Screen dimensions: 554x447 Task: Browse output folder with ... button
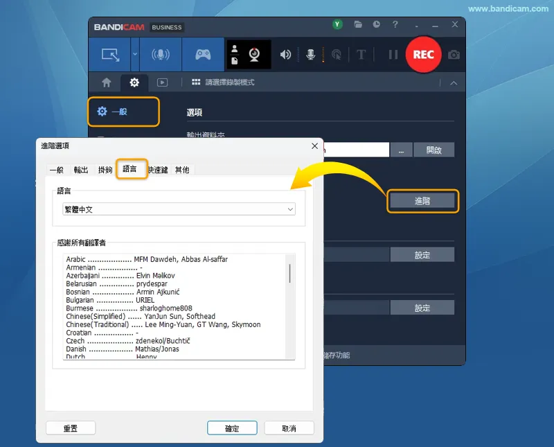[401, 150]
